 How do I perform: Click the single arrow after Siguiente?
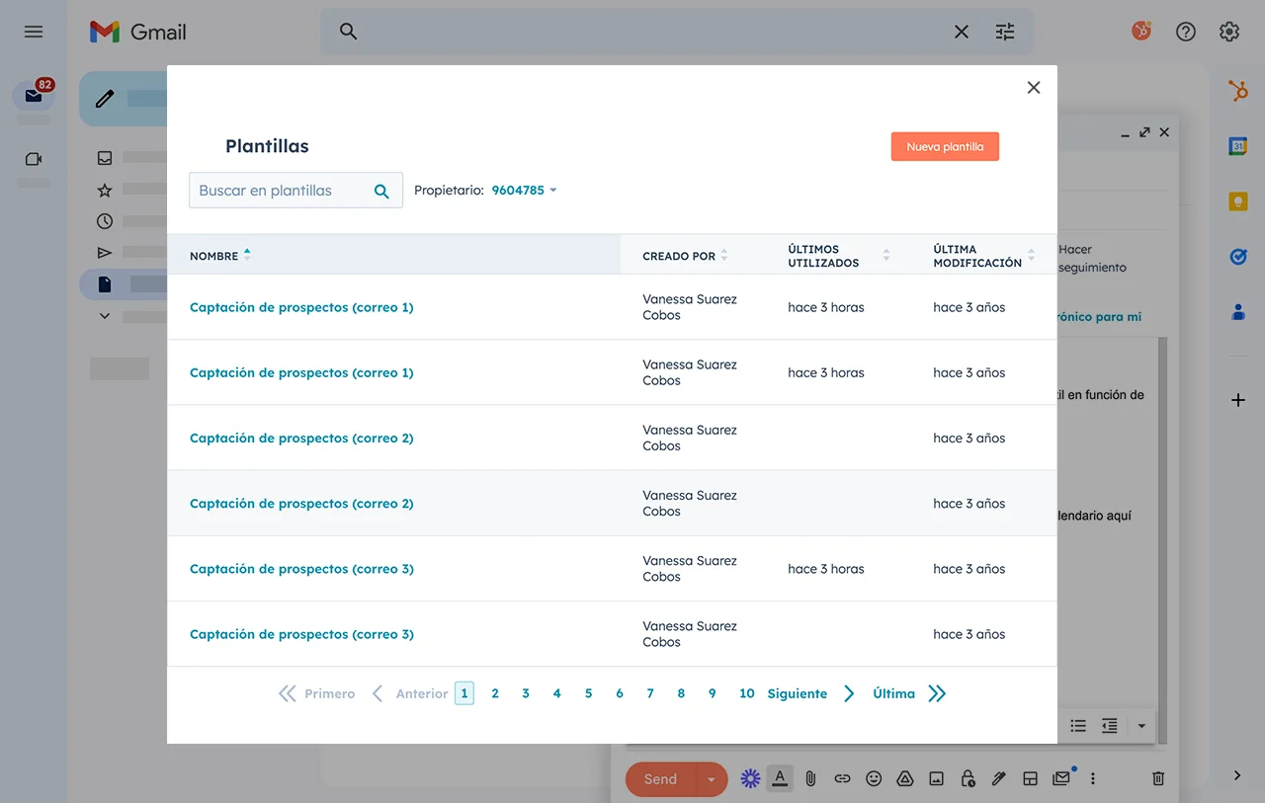point(849,693)
